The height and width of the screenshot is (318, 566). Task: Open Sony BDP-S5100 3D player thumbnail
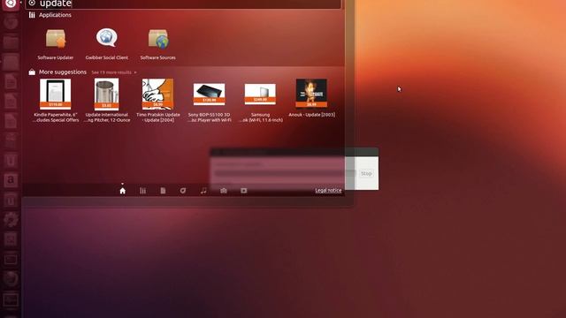point(209,95)
